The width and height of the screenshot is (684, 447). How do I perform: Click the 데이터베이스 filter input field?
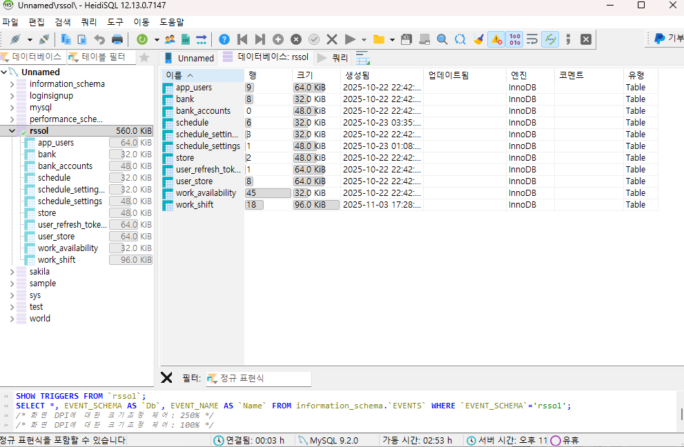coord(33,57)
